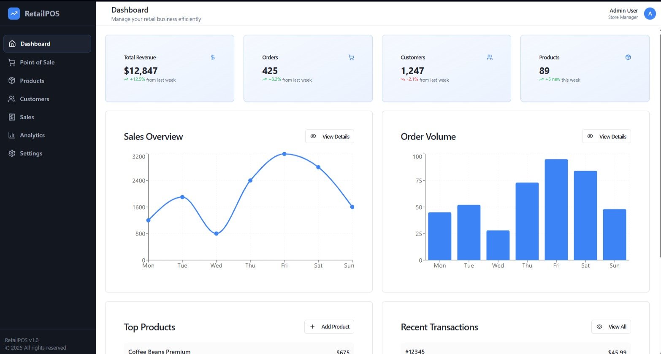Click View Details on Order Volume

pyautogui.click(x=607, y=137)
